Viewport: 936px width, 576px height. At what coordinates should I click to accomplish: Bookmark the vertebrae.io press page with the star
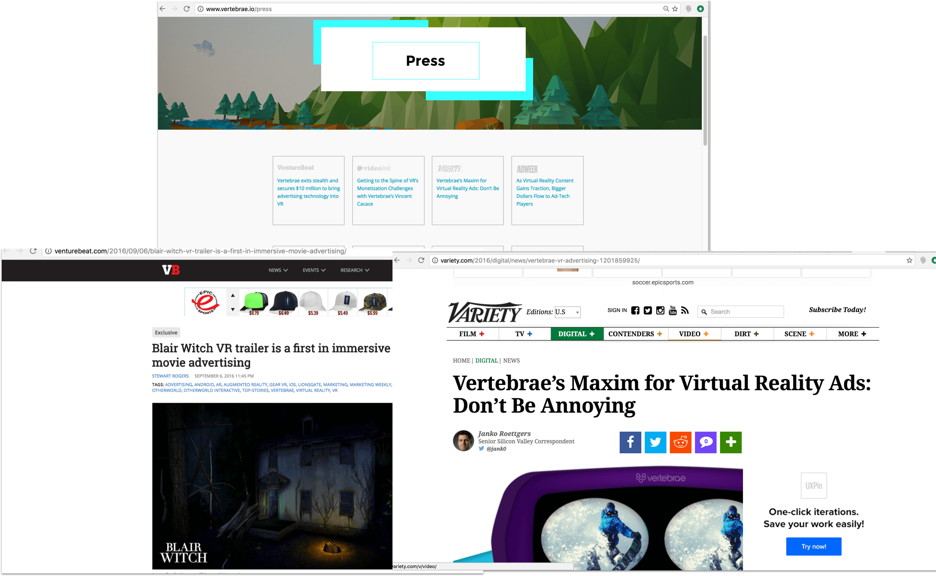click(x=675, y=9)
